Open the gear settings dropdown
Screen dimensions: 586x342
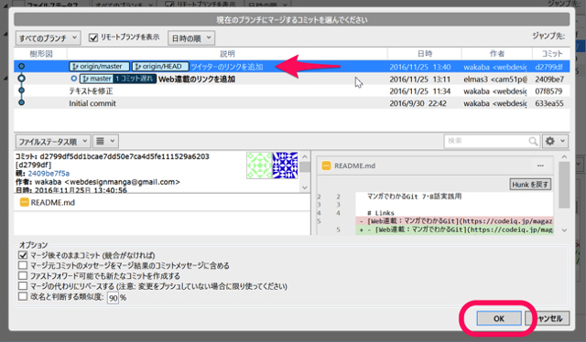[555, 141]
